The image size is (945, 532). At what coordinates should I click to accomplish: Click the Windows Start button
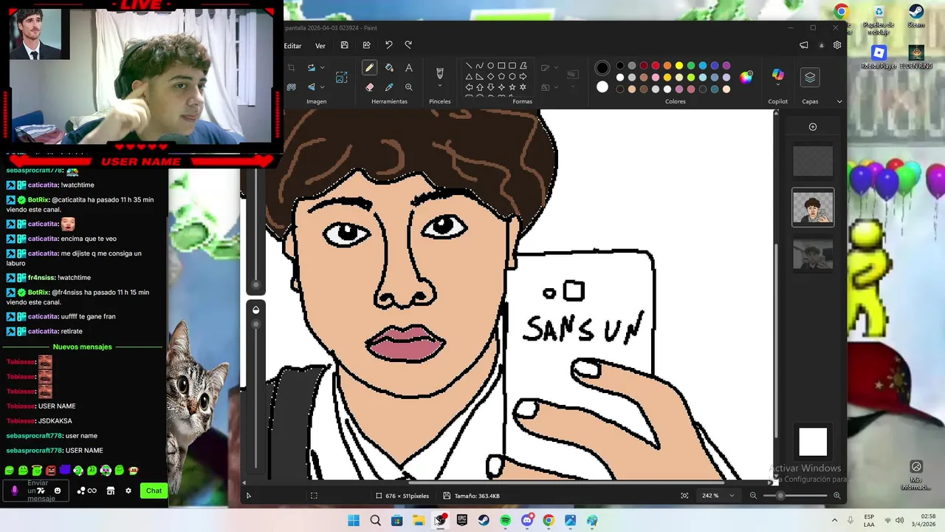tap(354, 521)
